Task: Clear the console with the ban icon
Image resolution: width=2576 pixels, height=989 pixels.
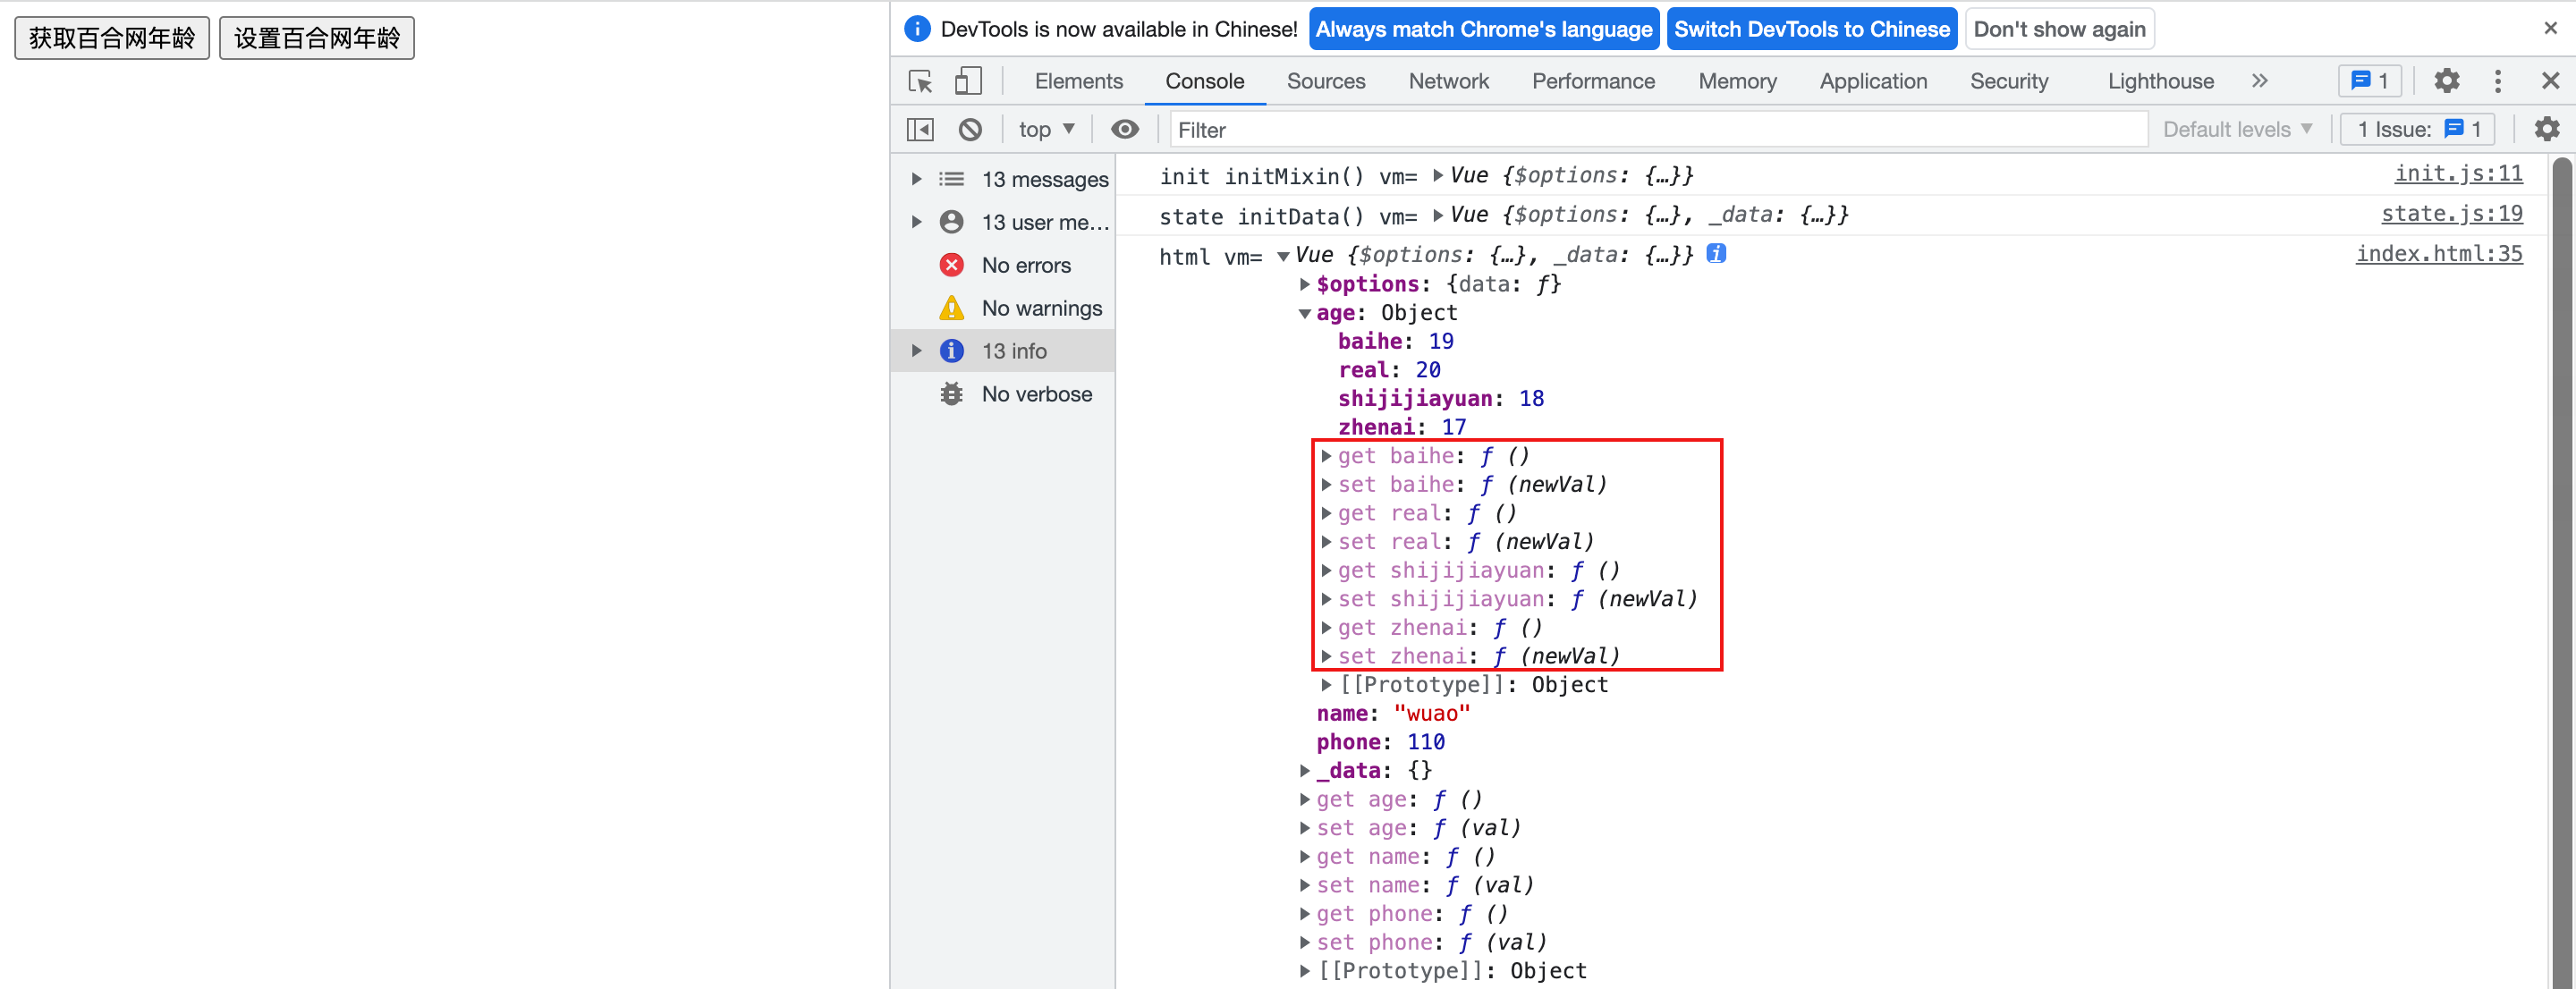Action: [x=969, y=130]
